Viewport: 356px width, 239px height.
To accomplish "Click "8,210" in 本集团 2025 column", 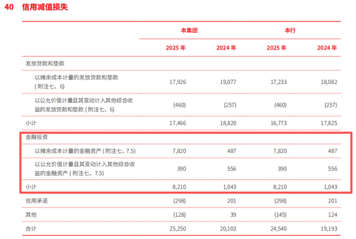I will coord(179,187).
